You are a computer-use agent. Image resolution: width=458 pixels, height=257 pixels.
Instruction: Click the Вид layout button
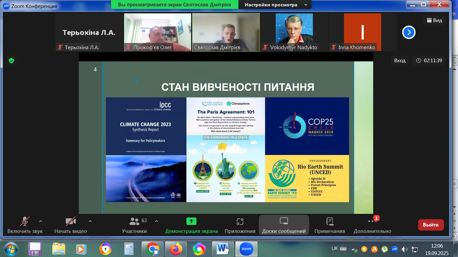click(434, 20)
